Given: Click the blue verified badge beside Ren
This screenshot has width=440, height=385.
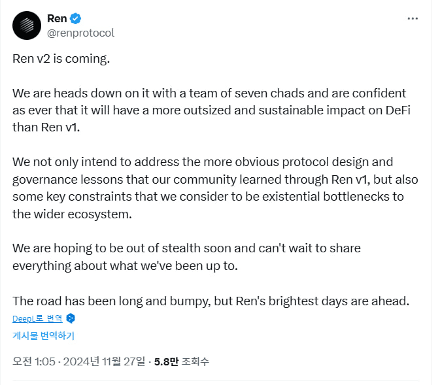Looking at the screenshot, I should click(x=75, y=18).
